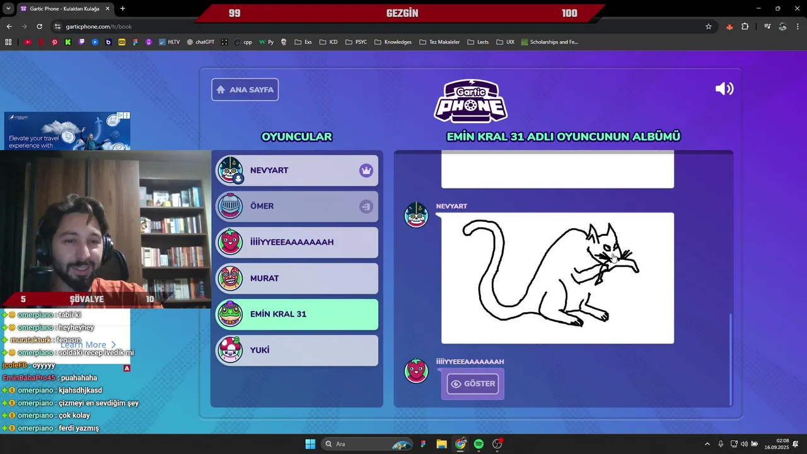The image size is (807, 454).
Task: Open the cpp bookmark
Action: (243, 42)
